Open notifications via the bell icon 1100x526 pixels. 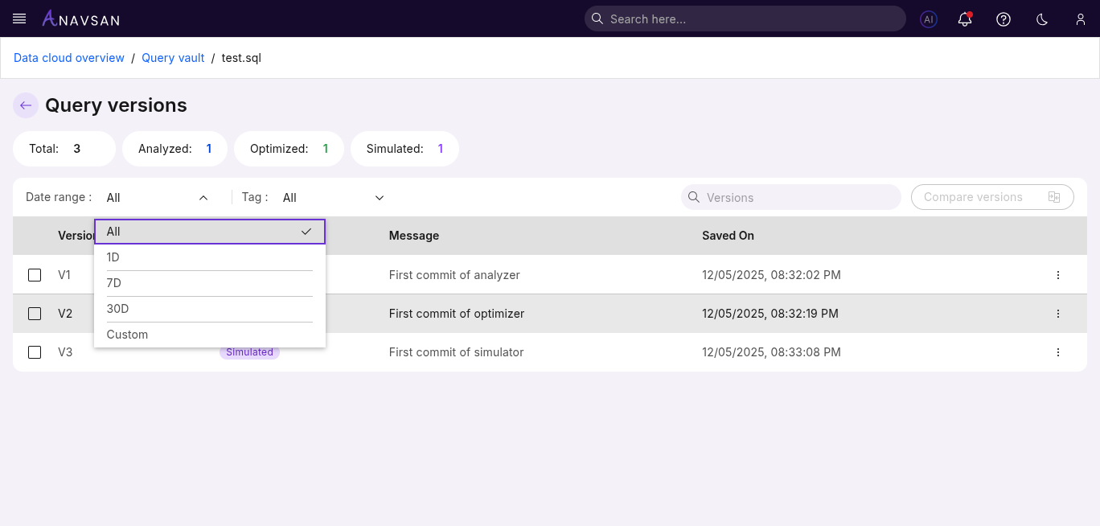tap(964, 18)
